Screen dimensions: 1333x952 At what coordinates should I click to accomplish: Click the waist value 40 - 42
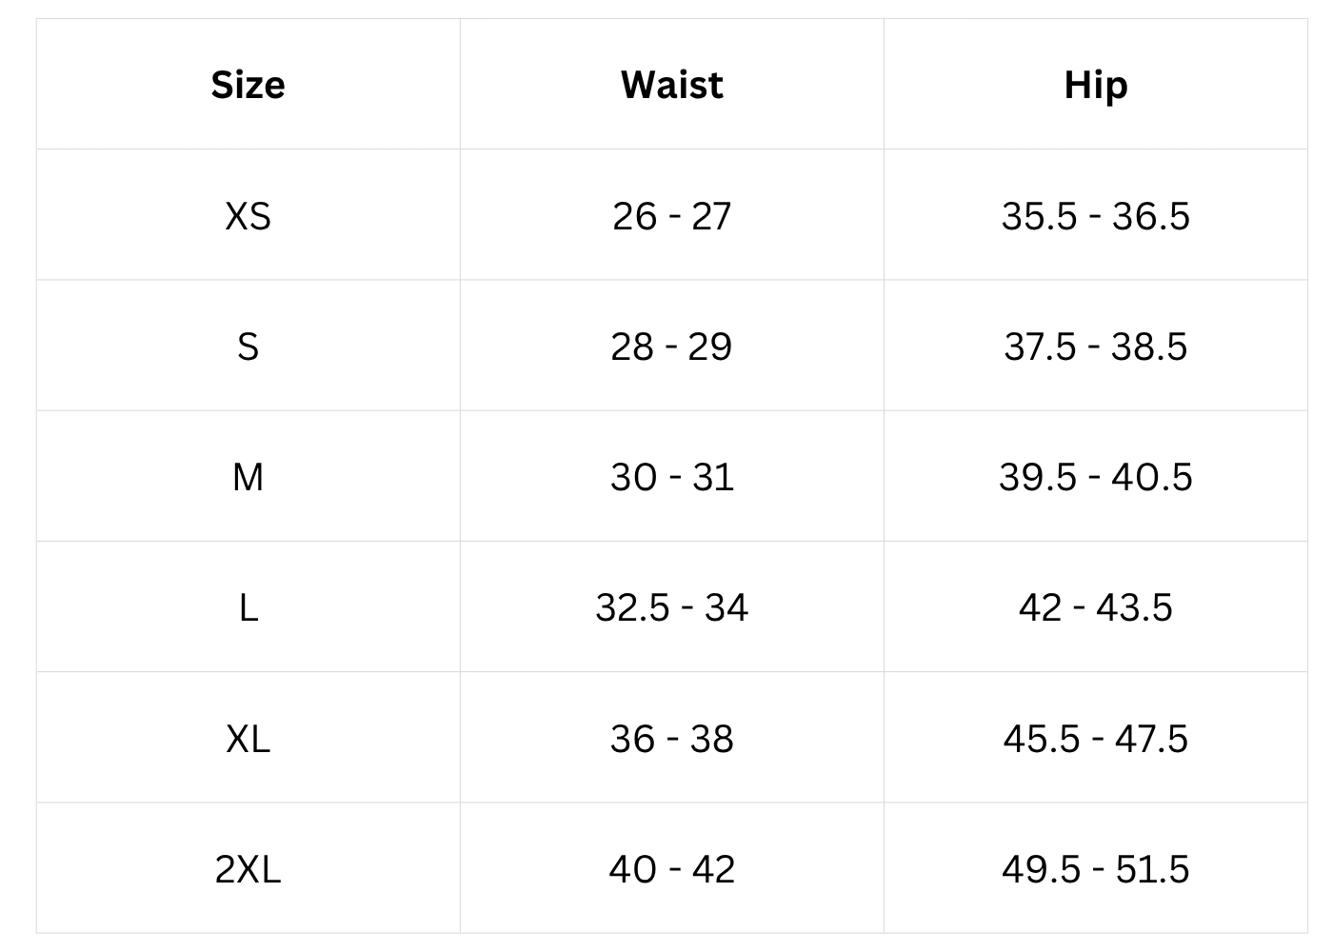(x=671, y=869)
